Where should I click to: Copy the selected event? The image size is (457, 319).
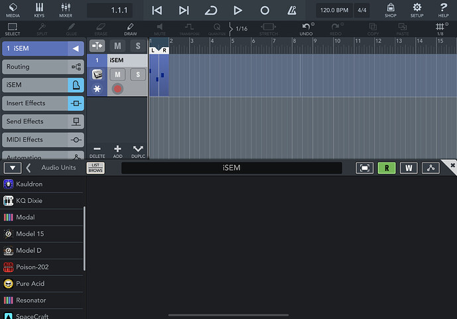click(x=373, y=29)
